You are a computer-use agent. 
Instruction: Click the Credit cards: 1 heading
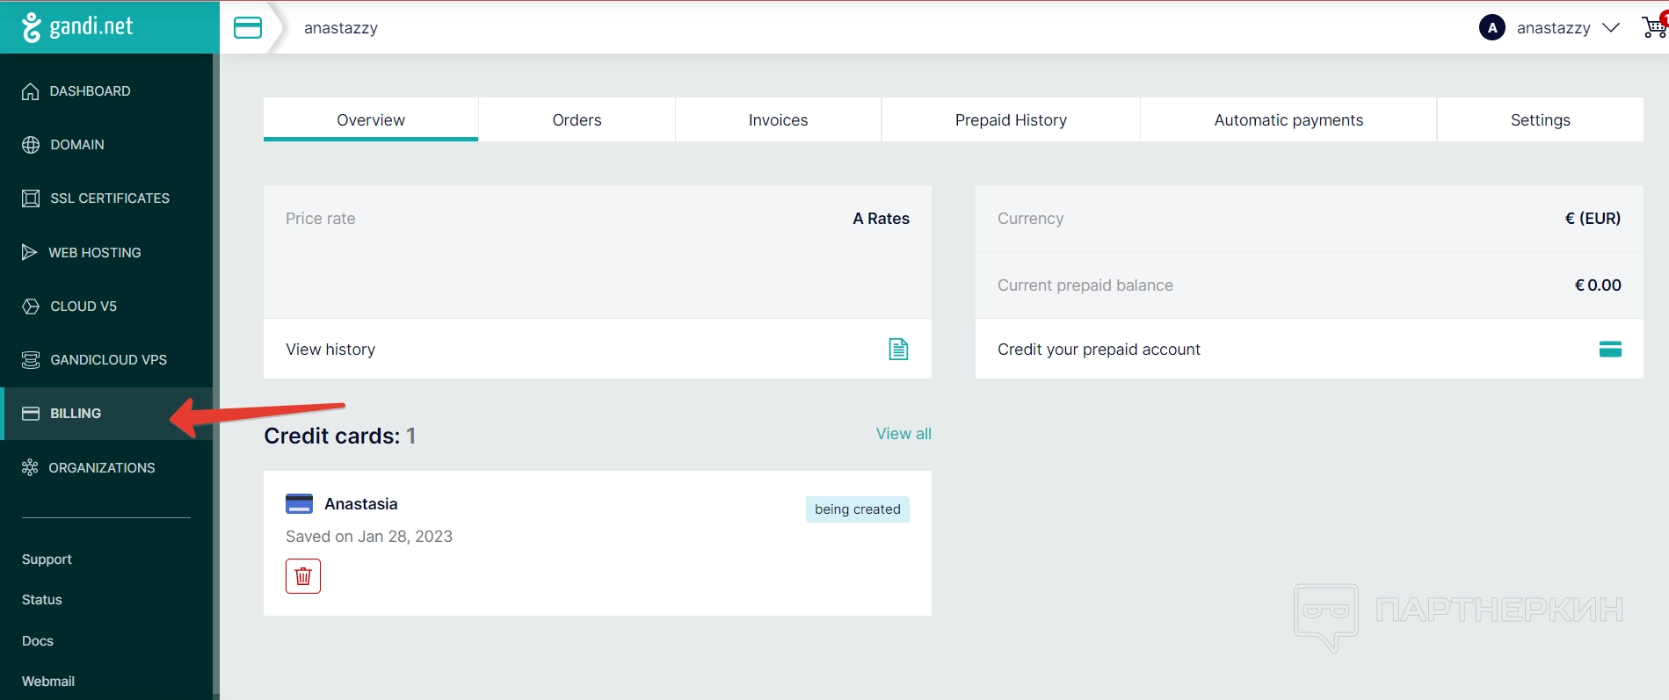339,437
